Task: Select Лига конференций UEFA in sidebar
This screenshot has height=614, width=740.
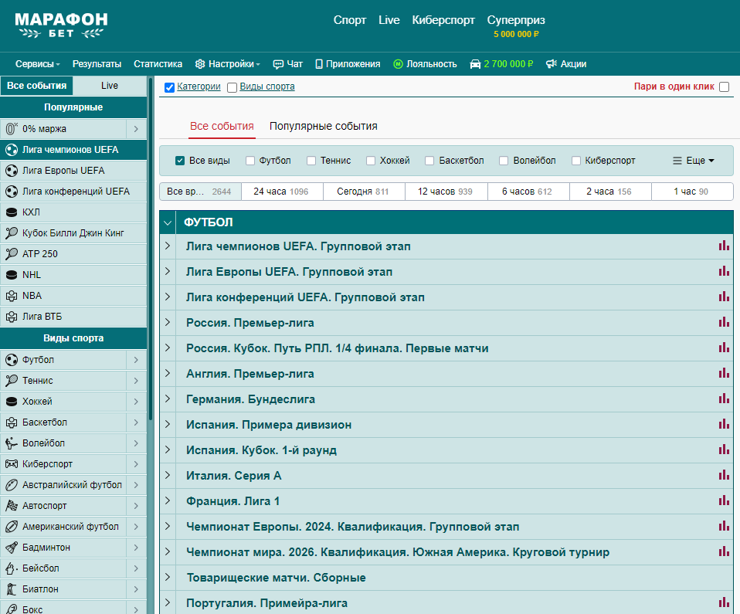Action: pyautogui.click(x=73, y=192)
